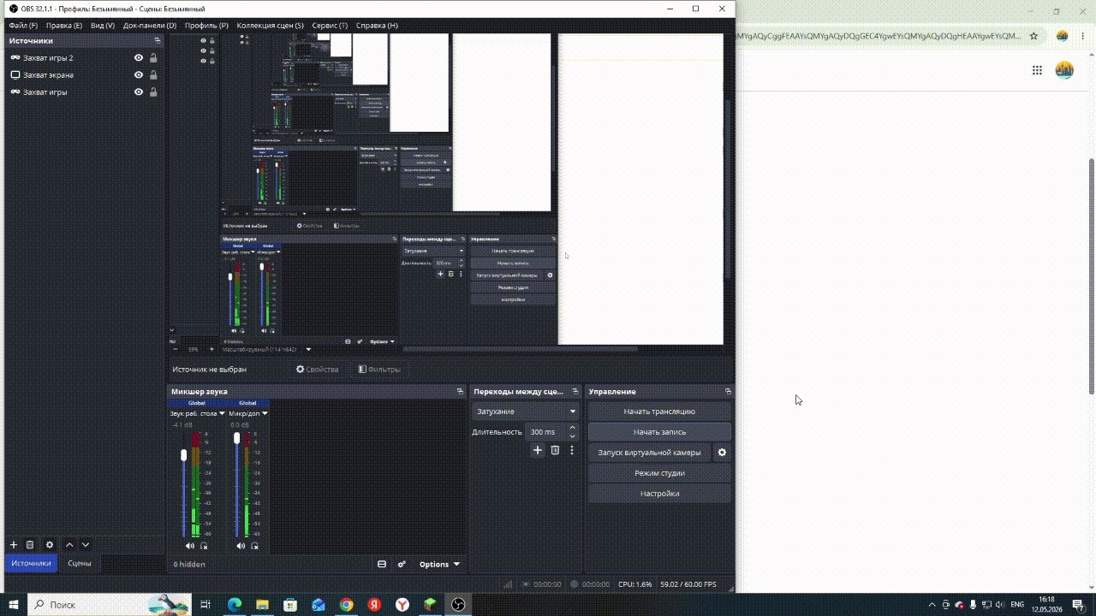Mute the desktop audio (Звук раб. стола) speaker icon
This screenshot has height=616, width=1096.
click(x=190, y=546)
